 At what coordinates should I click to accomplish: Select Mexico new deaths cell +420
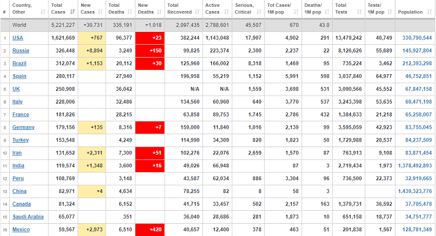(x=150, y=230)
